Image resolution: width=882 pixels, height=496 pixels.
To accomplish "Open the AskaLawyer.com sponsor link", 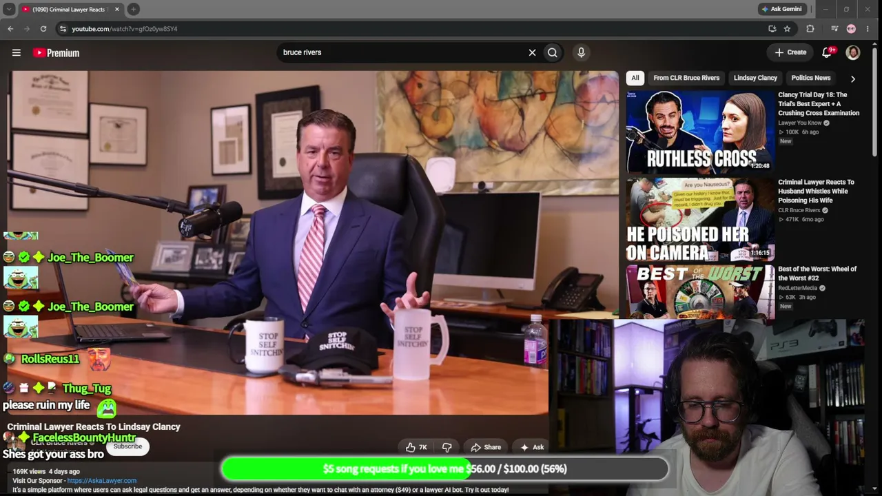I will [101, 480].
